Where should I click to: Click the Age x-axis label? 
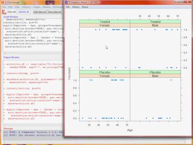130,130
